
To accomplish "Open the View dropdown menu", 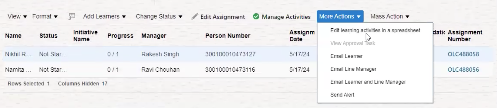I will click(17, 17).
